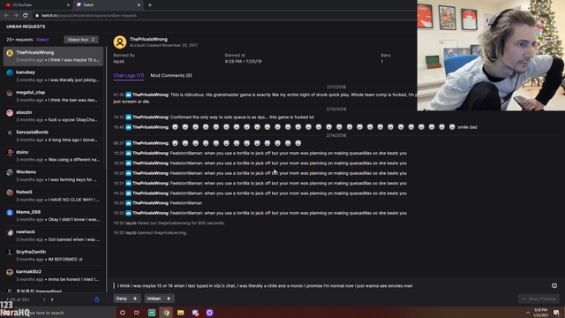565x318 pixels.
Task: Go to next page of requests
Action: 52,299
